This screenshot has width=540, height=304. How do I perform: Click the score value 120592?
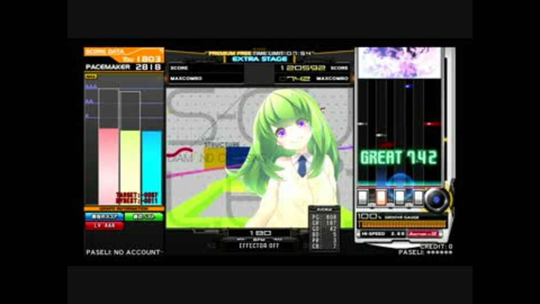tap(303, 68)
